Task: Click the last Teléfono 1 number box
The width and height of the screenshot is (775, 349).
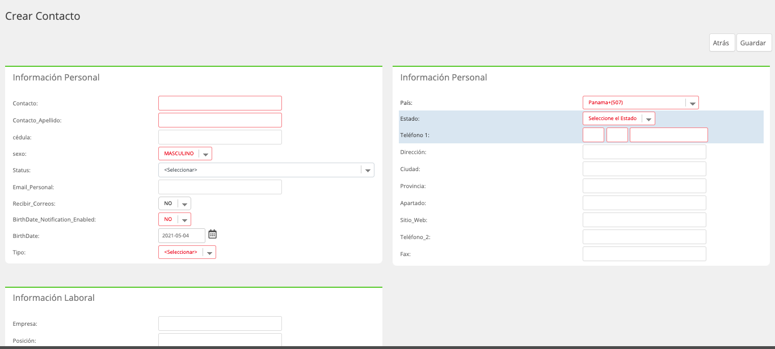Action: pos(669,135)
